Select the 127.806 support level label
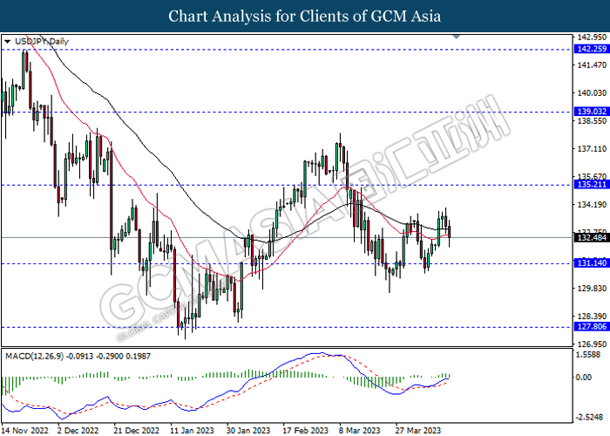The width and height of the screenshot is (610, 436). (x=592, y=327)
